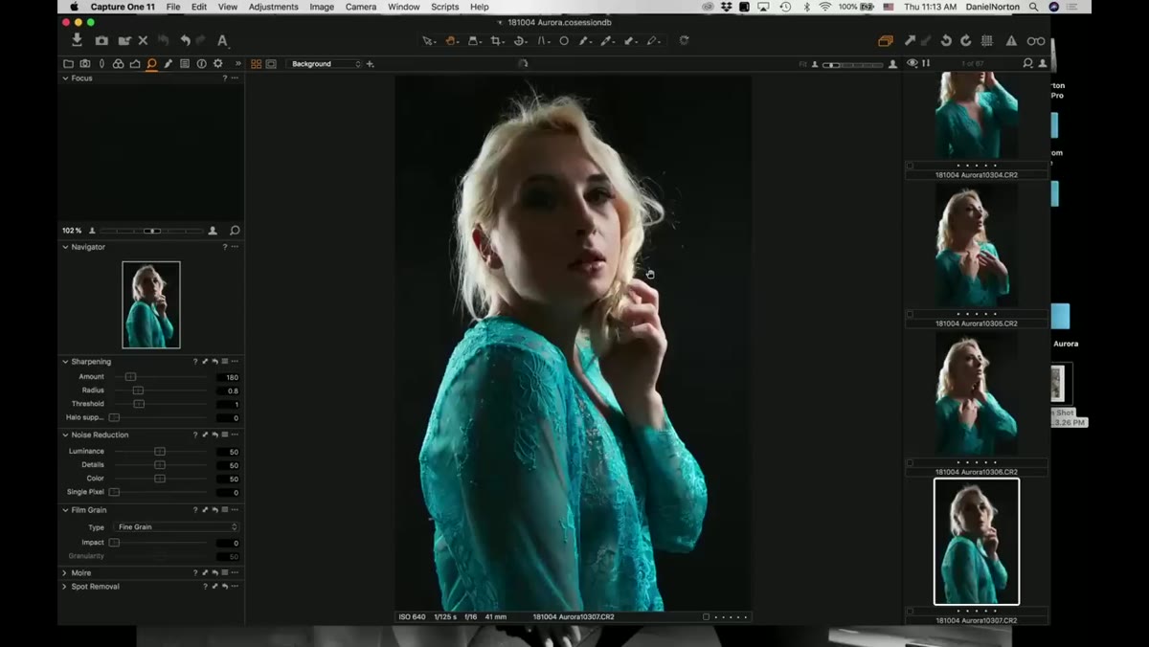Click the Undo arrow in toolbar
Image resolution: width=1149 pixels, height=647 pixels.
[x=185, y=40]
